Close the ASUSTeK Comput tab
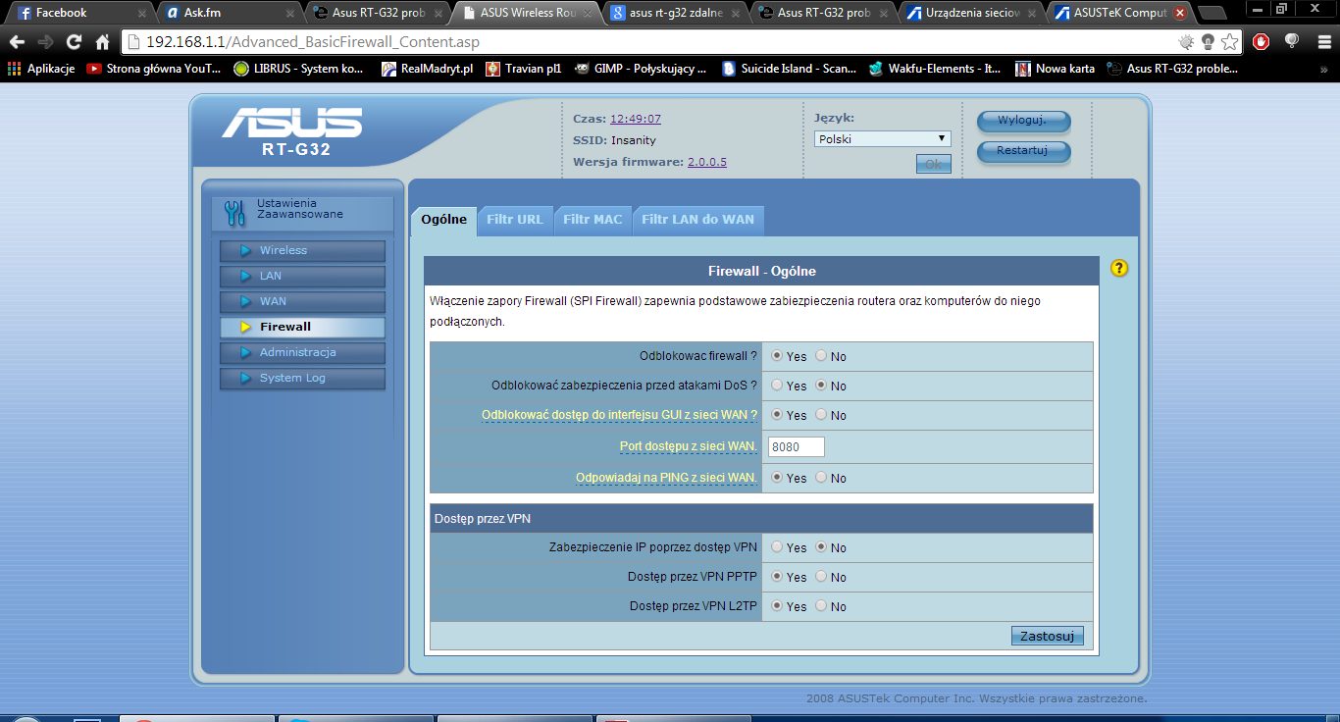 coord(1179,13)
